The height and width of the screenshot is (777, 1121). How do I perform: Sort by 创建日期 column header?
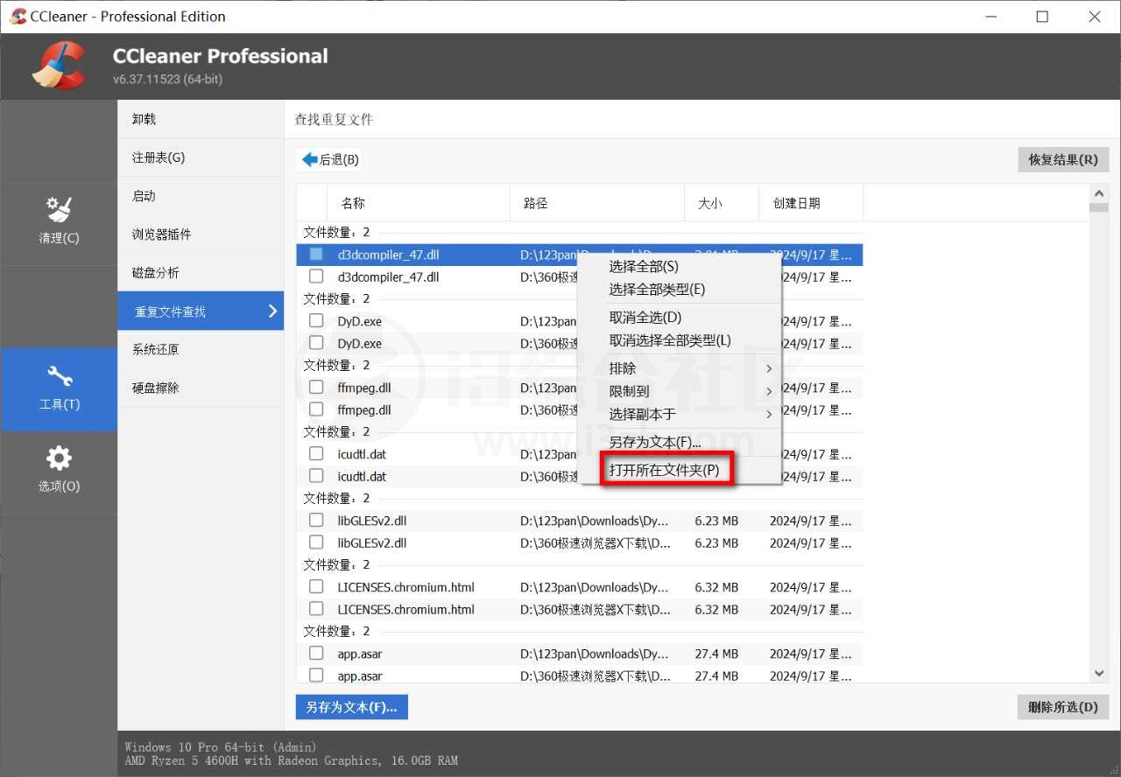coord(811,203)
